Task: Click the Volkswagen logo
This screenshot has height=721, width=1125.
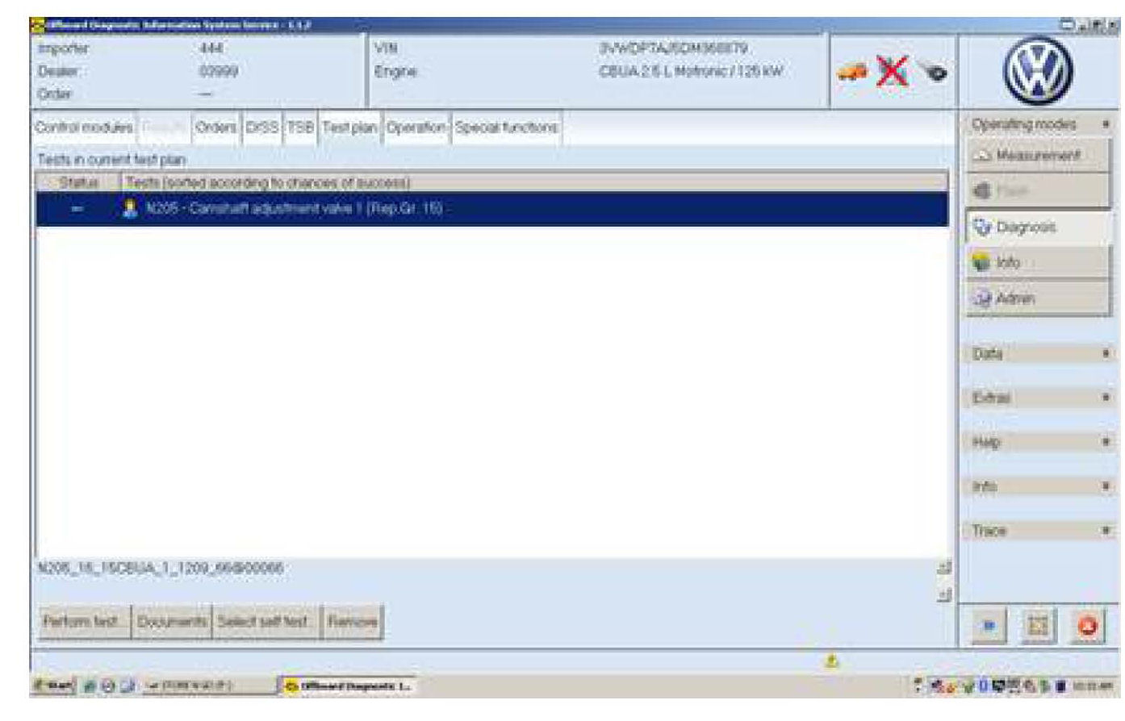Action: tap(1038, 69)
